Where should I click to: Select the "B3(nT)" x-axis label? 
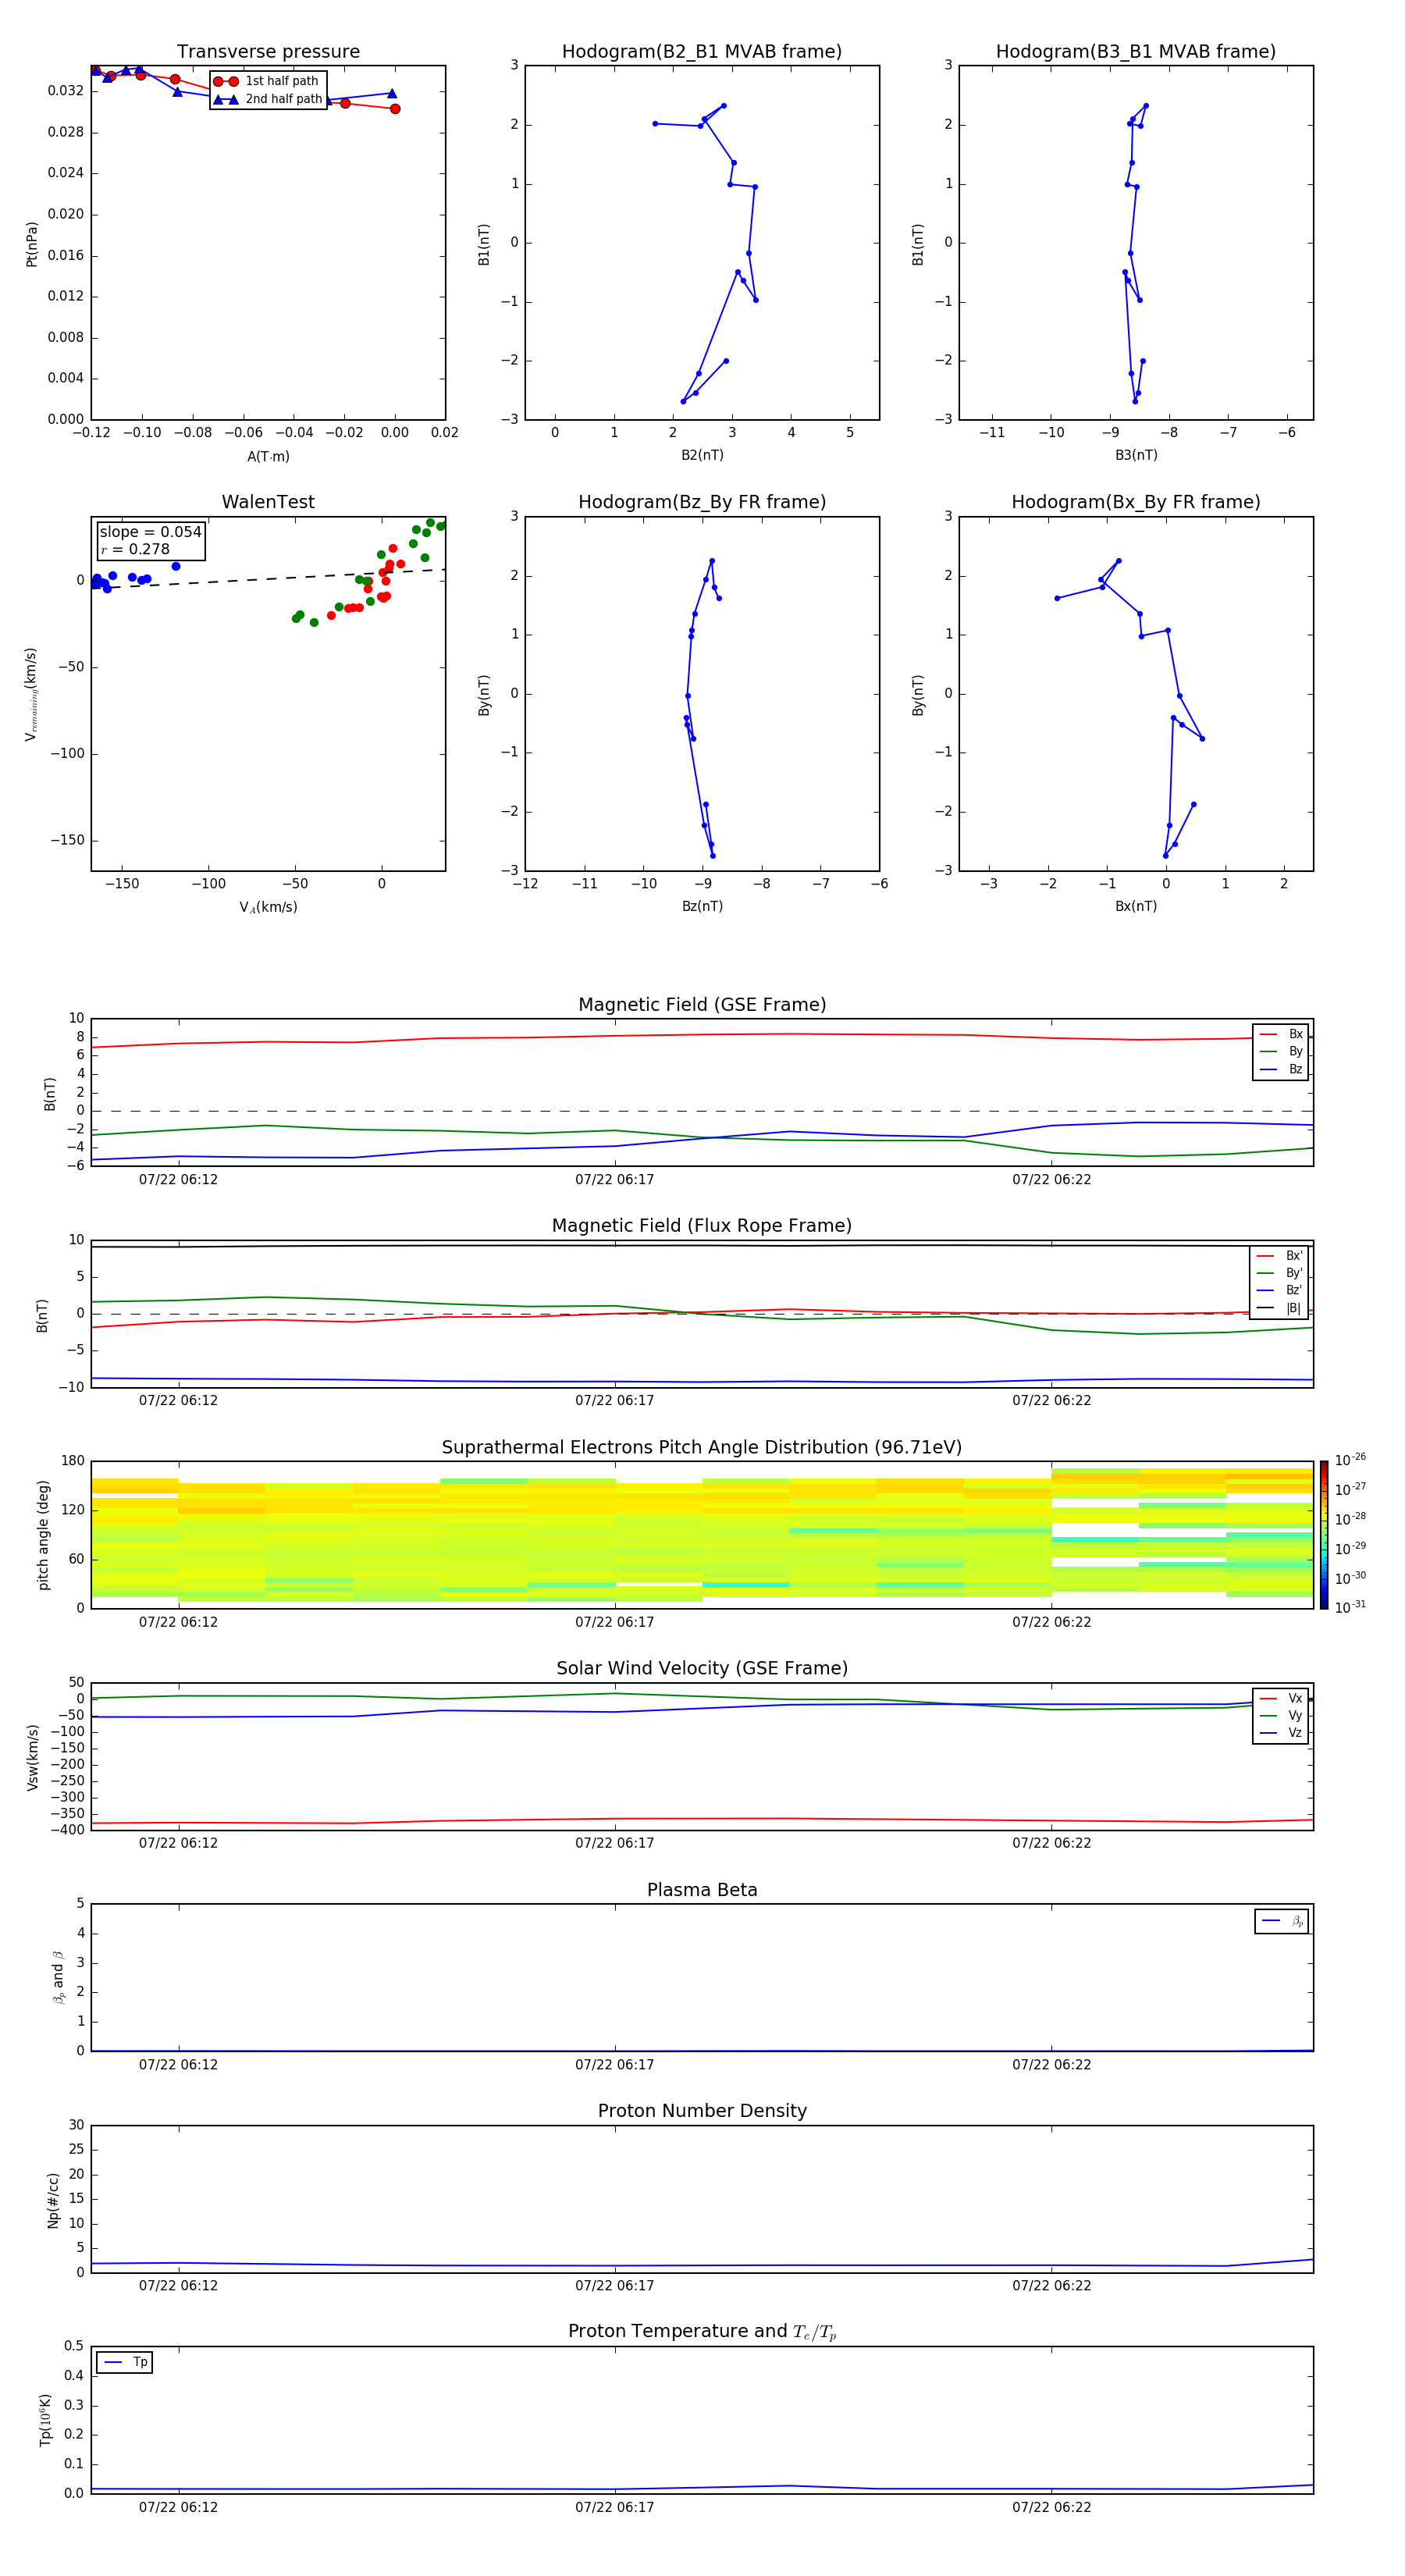click(1136, 456)
